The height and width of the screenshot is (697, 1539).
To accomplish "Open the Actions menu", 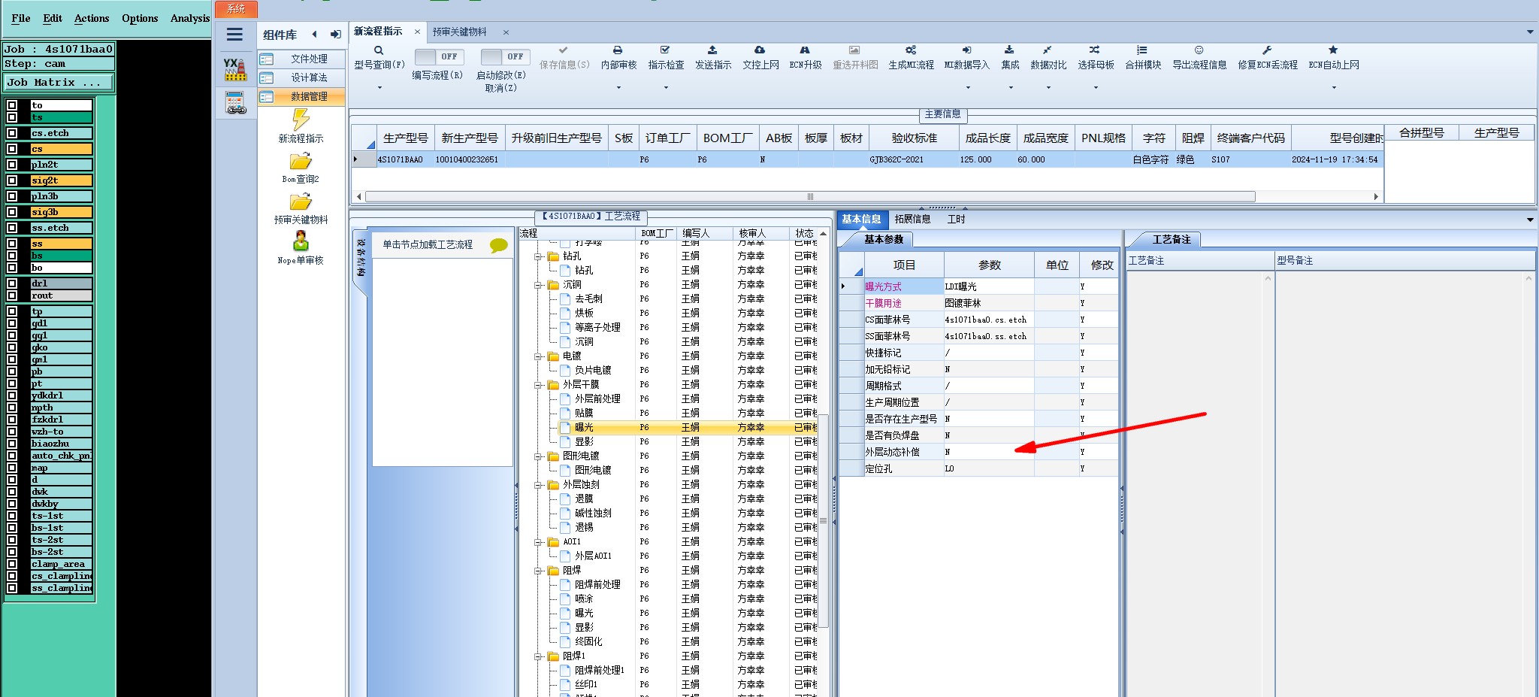I will click(92, 18).
